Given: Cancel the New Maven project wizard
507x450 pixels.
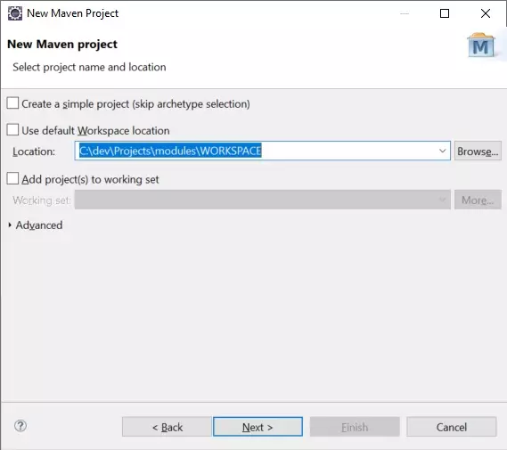Looking at the screenshot, I should (452, 427).
